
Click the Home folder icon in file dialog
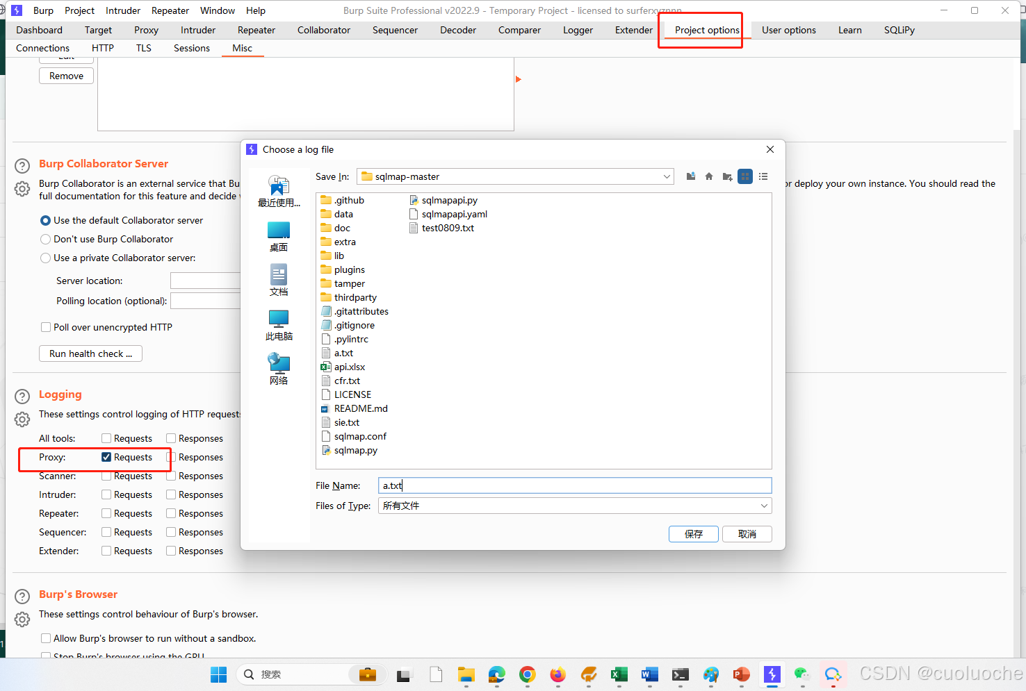pos(709,176)
